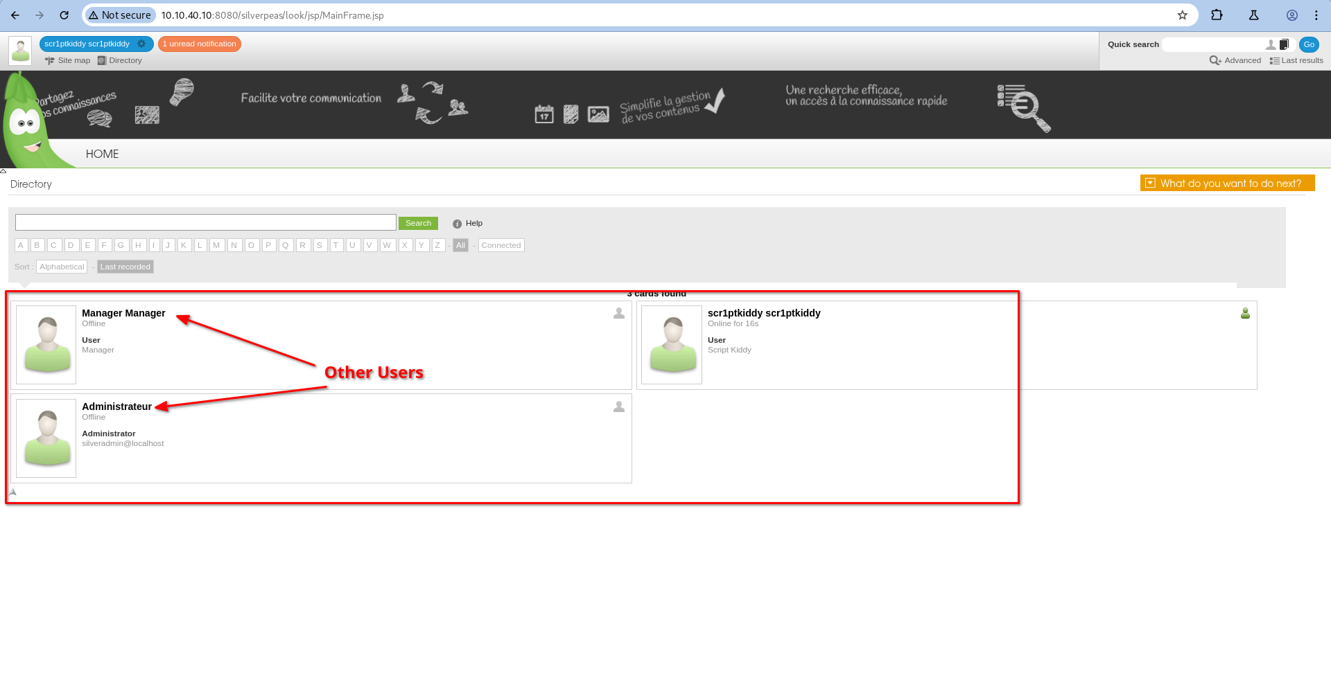Open the 1 unread notification badge
Image resolution: width=1331 pixels, height=696 pixels.
point(200,44)
